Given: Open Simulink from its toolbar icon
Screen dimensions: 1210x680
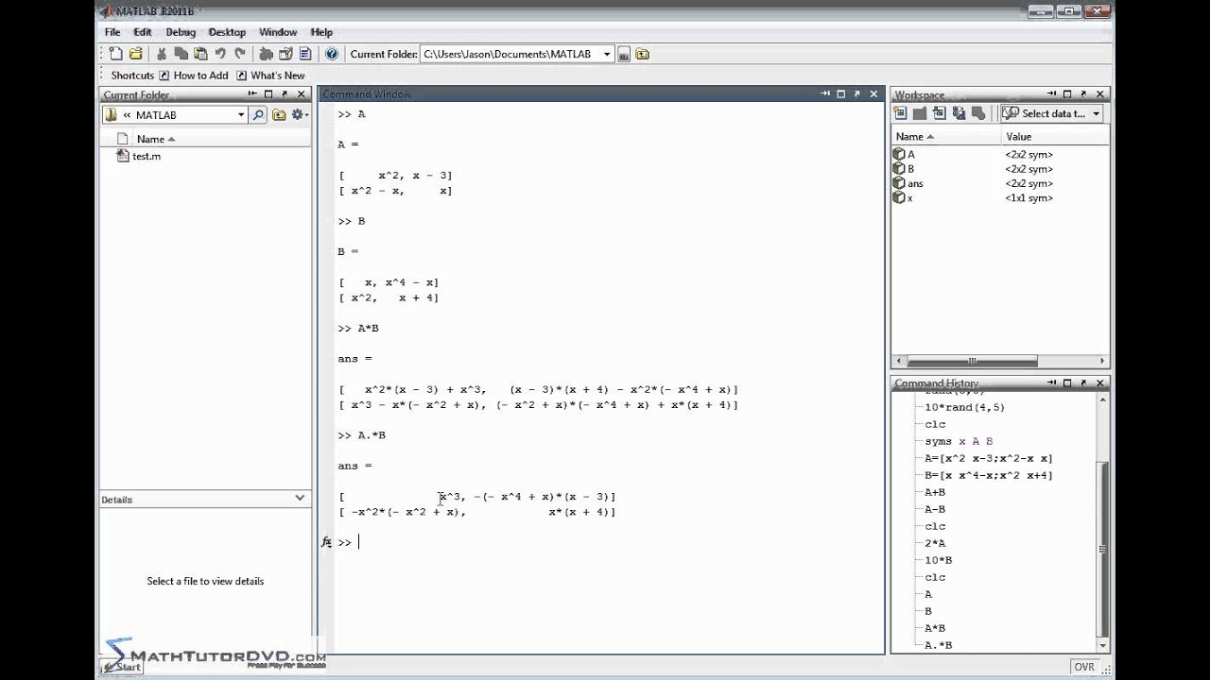Looking at the screenshot, I should (x=266, y=54).
